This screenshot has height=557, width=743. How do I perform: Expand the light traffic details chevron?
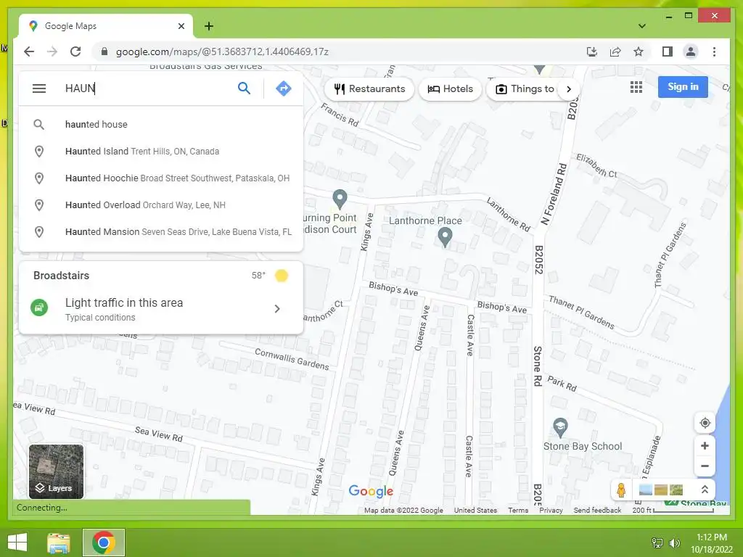[x=277, y=309]
